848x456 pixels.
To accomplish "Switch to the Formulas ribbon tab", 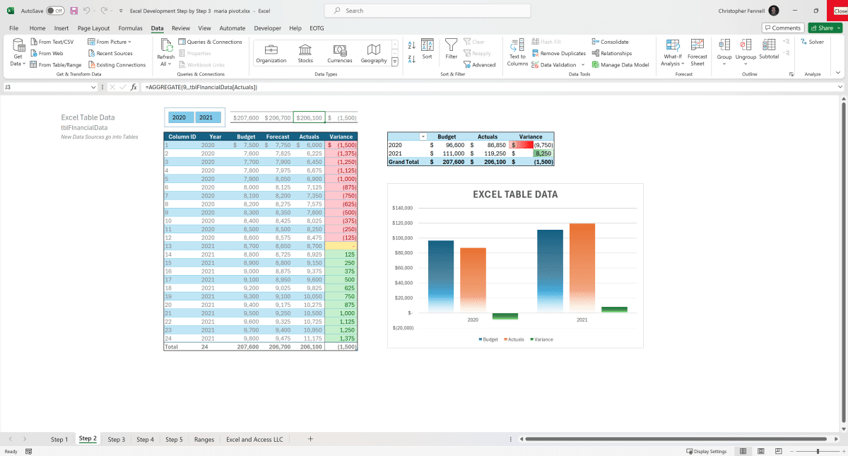I will [x=131, y=28].
